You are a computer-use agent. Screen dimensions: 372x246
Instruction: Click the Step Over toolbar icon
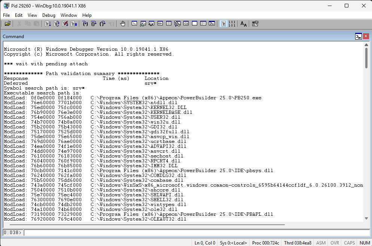click(94, 24)
